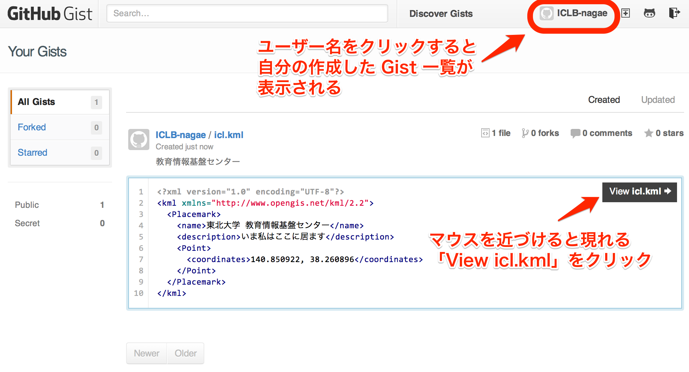Image resolution: width=689 pixels, height=372 pixels.
Task: Select the All Gists filter
Action: [x=60, y=102]
